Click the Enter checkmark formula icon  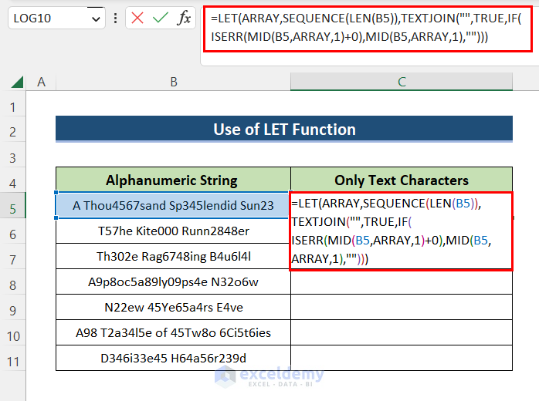tap(160, 18)
